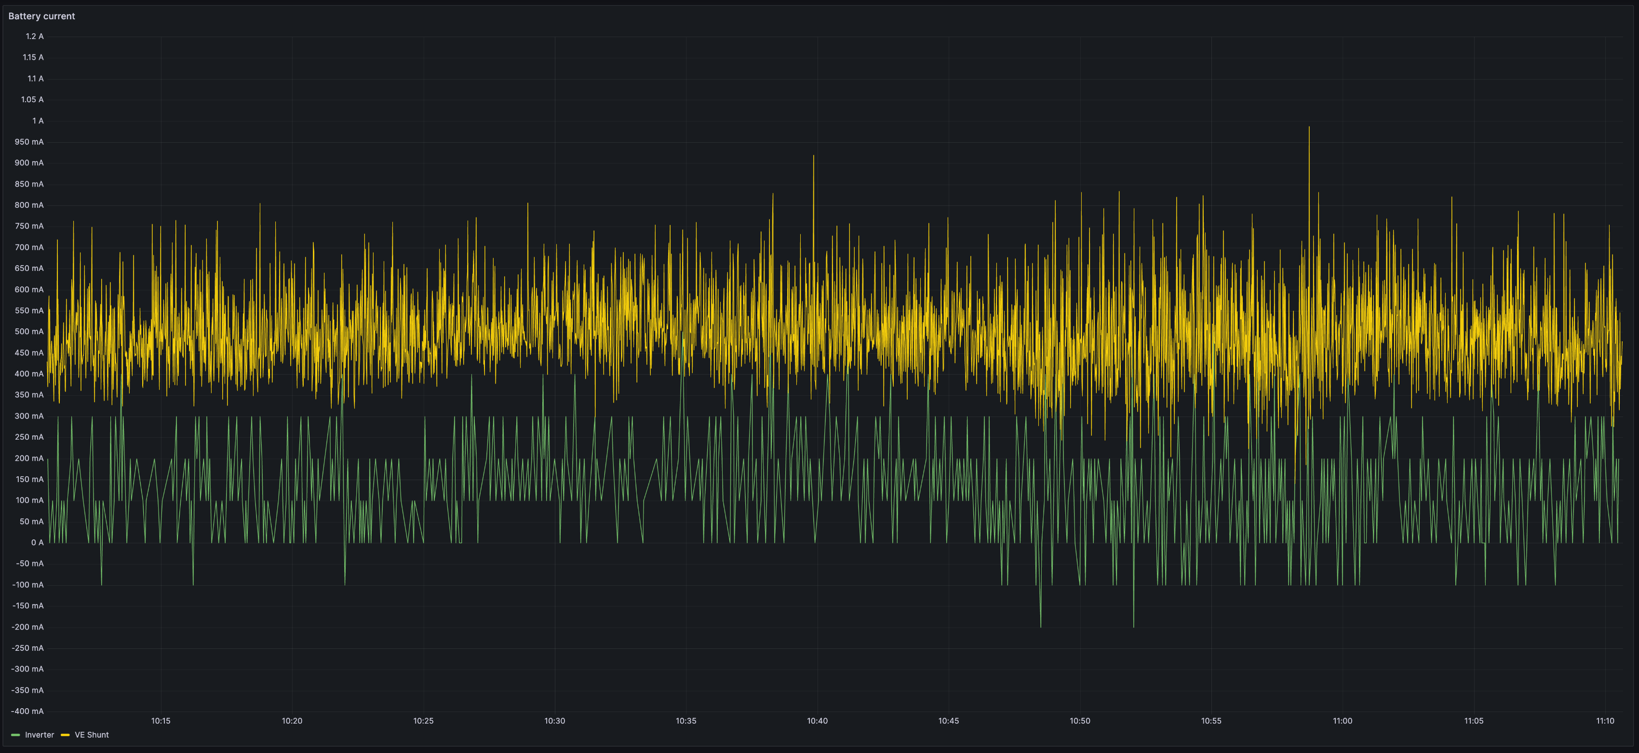This screenshot has width=1639, height=753.
Task: Click the -250 mA y-axis label
Action: (27, 648)
